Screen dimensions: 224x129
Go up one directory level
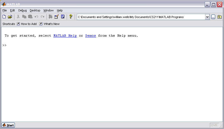tap(219, 17)
